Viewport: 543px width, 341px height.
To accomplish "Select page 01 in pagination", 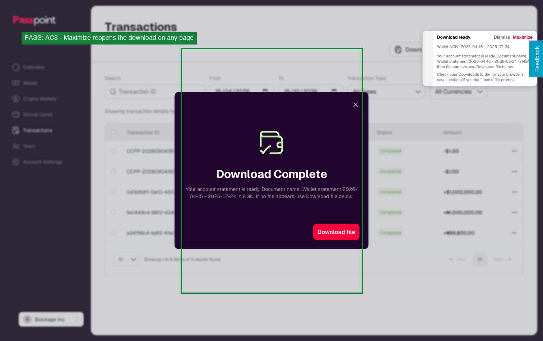I will tap(480, 259).
